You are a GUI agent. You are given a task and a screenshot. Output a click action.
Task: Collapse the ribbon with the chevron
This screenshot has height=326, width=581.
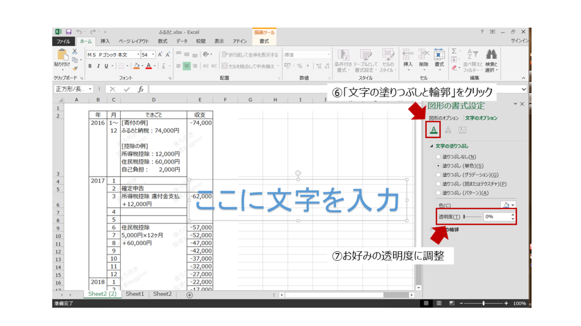pyautogui.click(x=523, y=78)
